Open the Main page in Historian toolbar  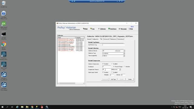click(85, 29)
